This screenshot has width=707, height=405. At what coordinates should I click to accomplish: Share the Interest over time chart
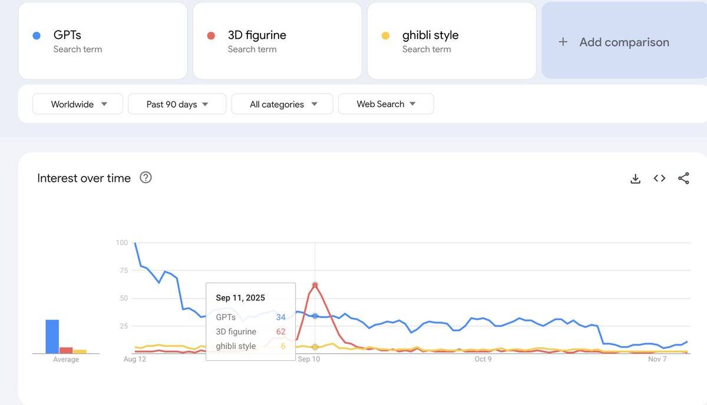point(683,178)
